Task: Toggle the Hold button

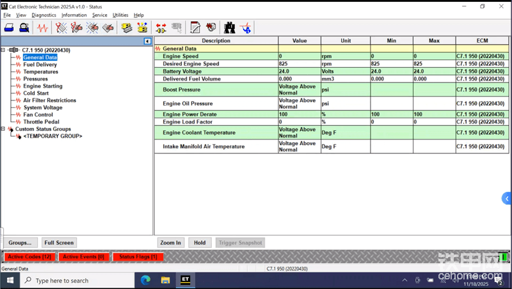Action: [200, 243]
